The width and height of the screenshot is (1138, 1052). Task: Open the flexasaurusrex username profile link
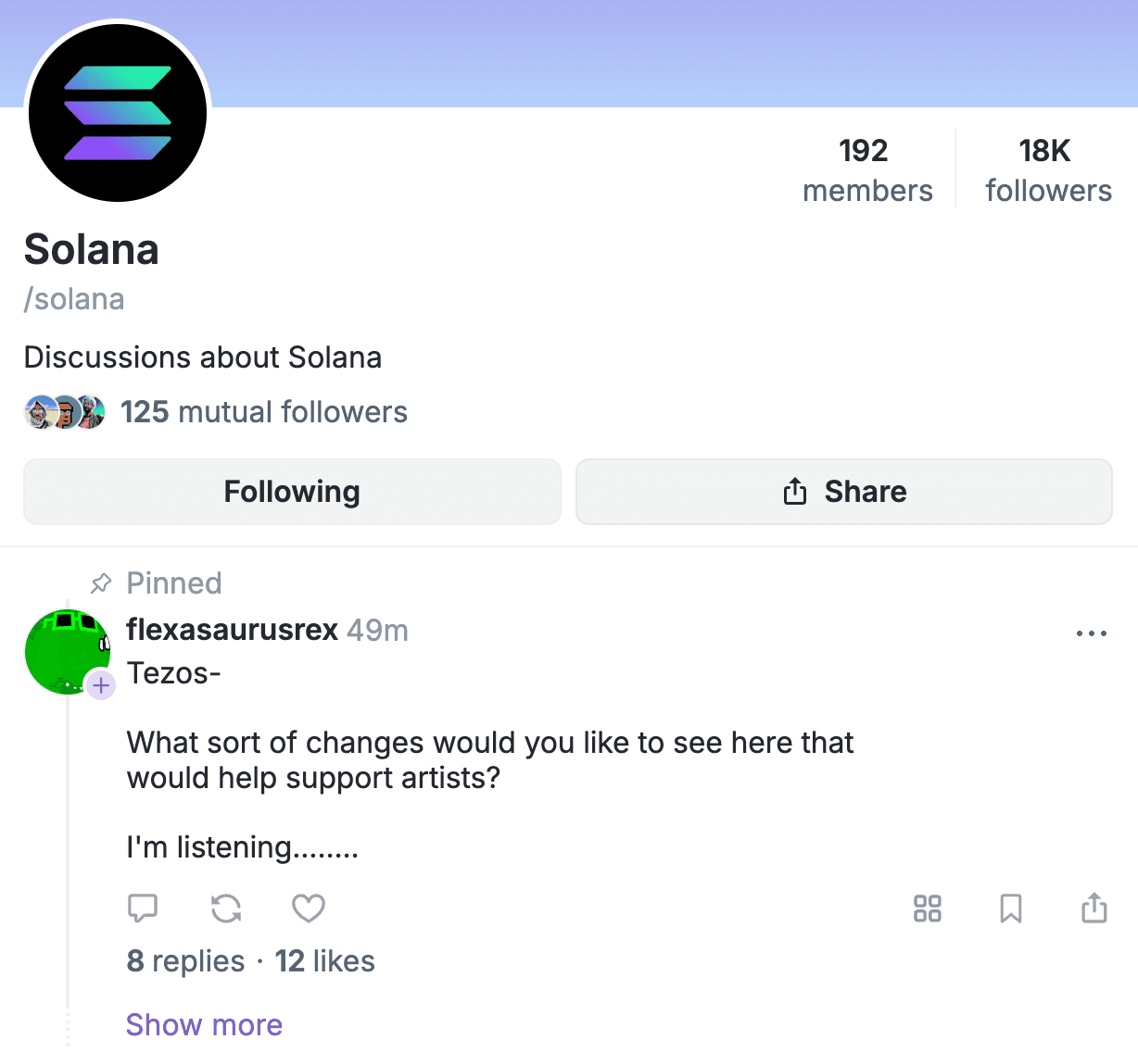pos(233,630)
